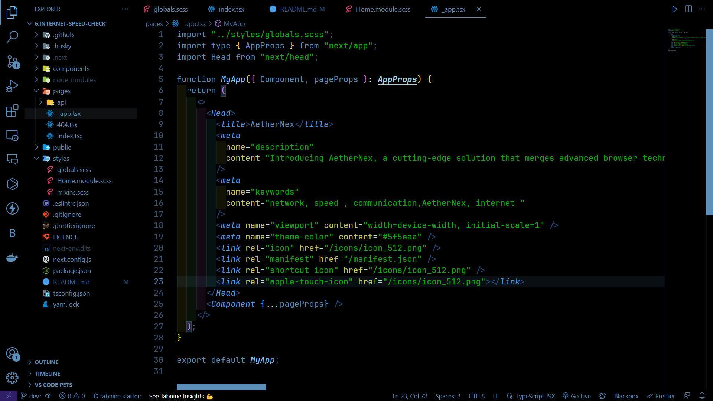Collapse the styles folder
Image resolution: width=713 pixels, height=401 pixels.
(61, 159)
